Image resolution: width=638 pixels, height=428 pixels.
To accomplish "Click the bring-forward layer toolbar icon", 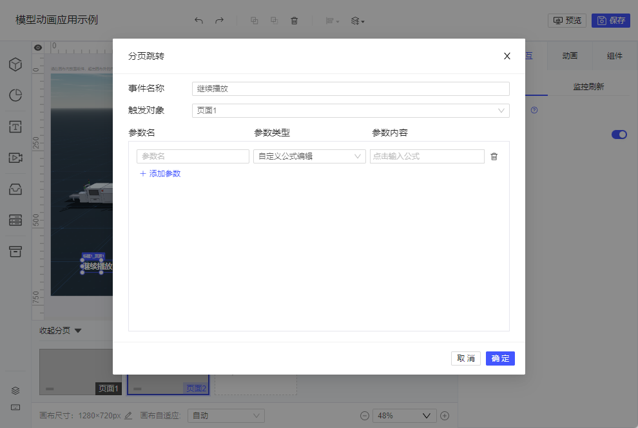I will tap(255, 21).
